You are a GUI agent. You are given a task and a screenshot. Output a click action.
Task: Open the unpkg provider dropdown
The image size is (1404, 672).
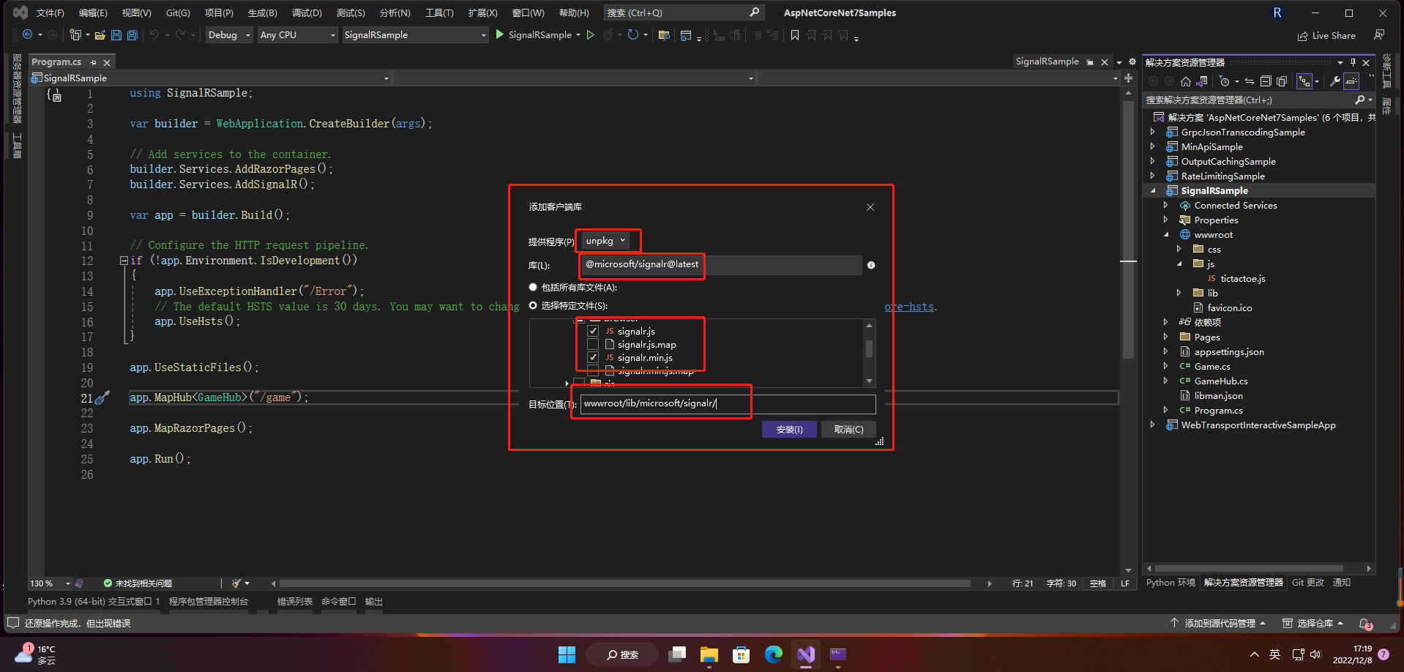tap(605, 241)
